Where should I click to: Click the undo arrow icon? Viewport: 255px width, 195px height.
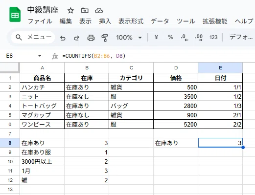[x=63, y=38]
